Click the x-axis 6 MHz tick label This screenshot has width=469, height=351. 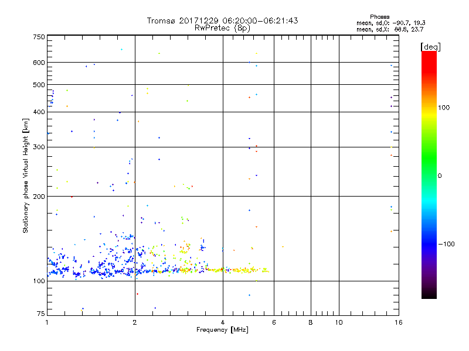pyautogui.click(x=274, y=322)
